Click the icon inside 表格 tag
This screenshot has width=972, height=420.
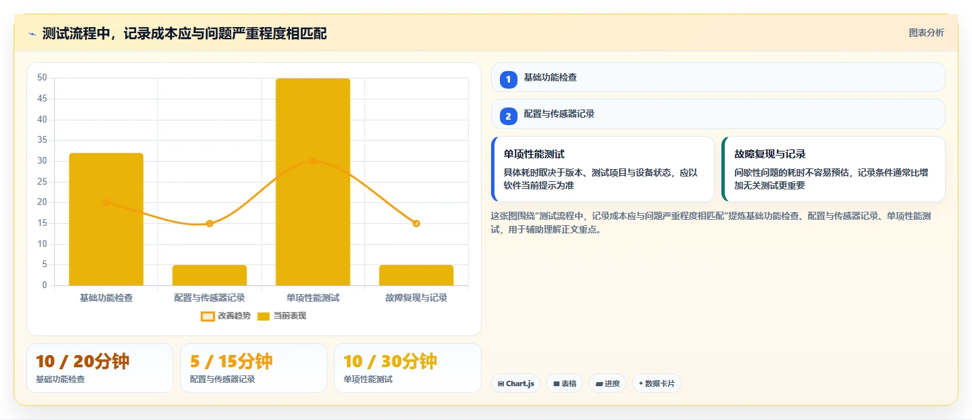click(556, 383)
